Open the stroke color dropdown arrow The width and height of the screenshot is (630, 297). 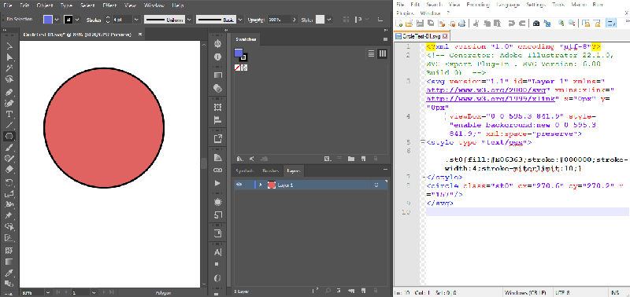[77, 19]
